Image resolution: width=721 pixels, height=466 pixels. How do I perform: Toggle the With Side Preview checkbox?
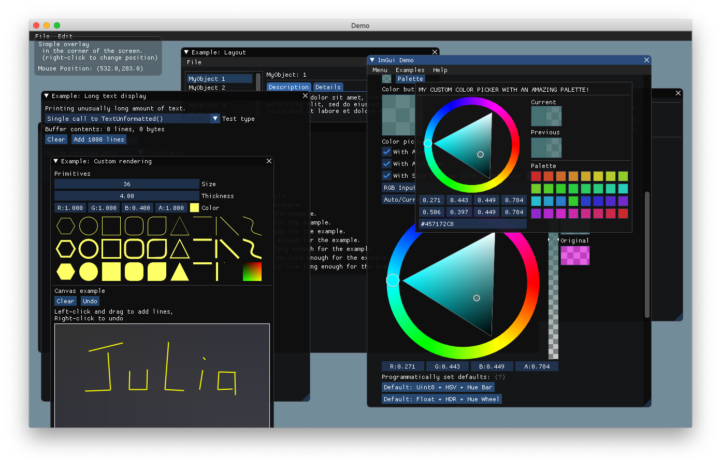point(386,176)
